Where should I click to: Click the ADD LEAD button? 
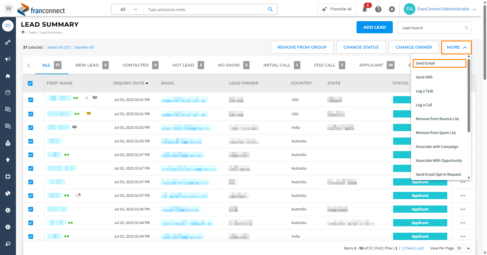coord(375,27)
